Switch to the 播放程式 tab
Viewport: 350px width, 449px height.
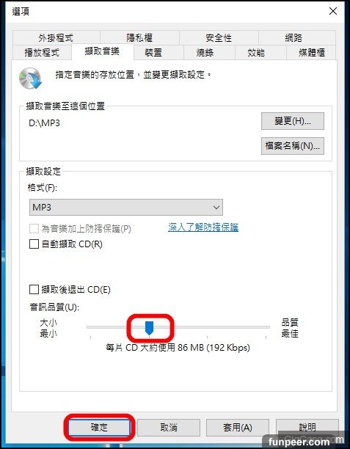(42, 53)
